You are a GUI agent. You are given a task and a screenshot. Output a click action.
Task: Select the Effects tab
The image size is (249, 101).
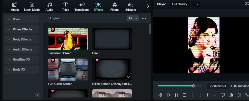pos(98,7)
